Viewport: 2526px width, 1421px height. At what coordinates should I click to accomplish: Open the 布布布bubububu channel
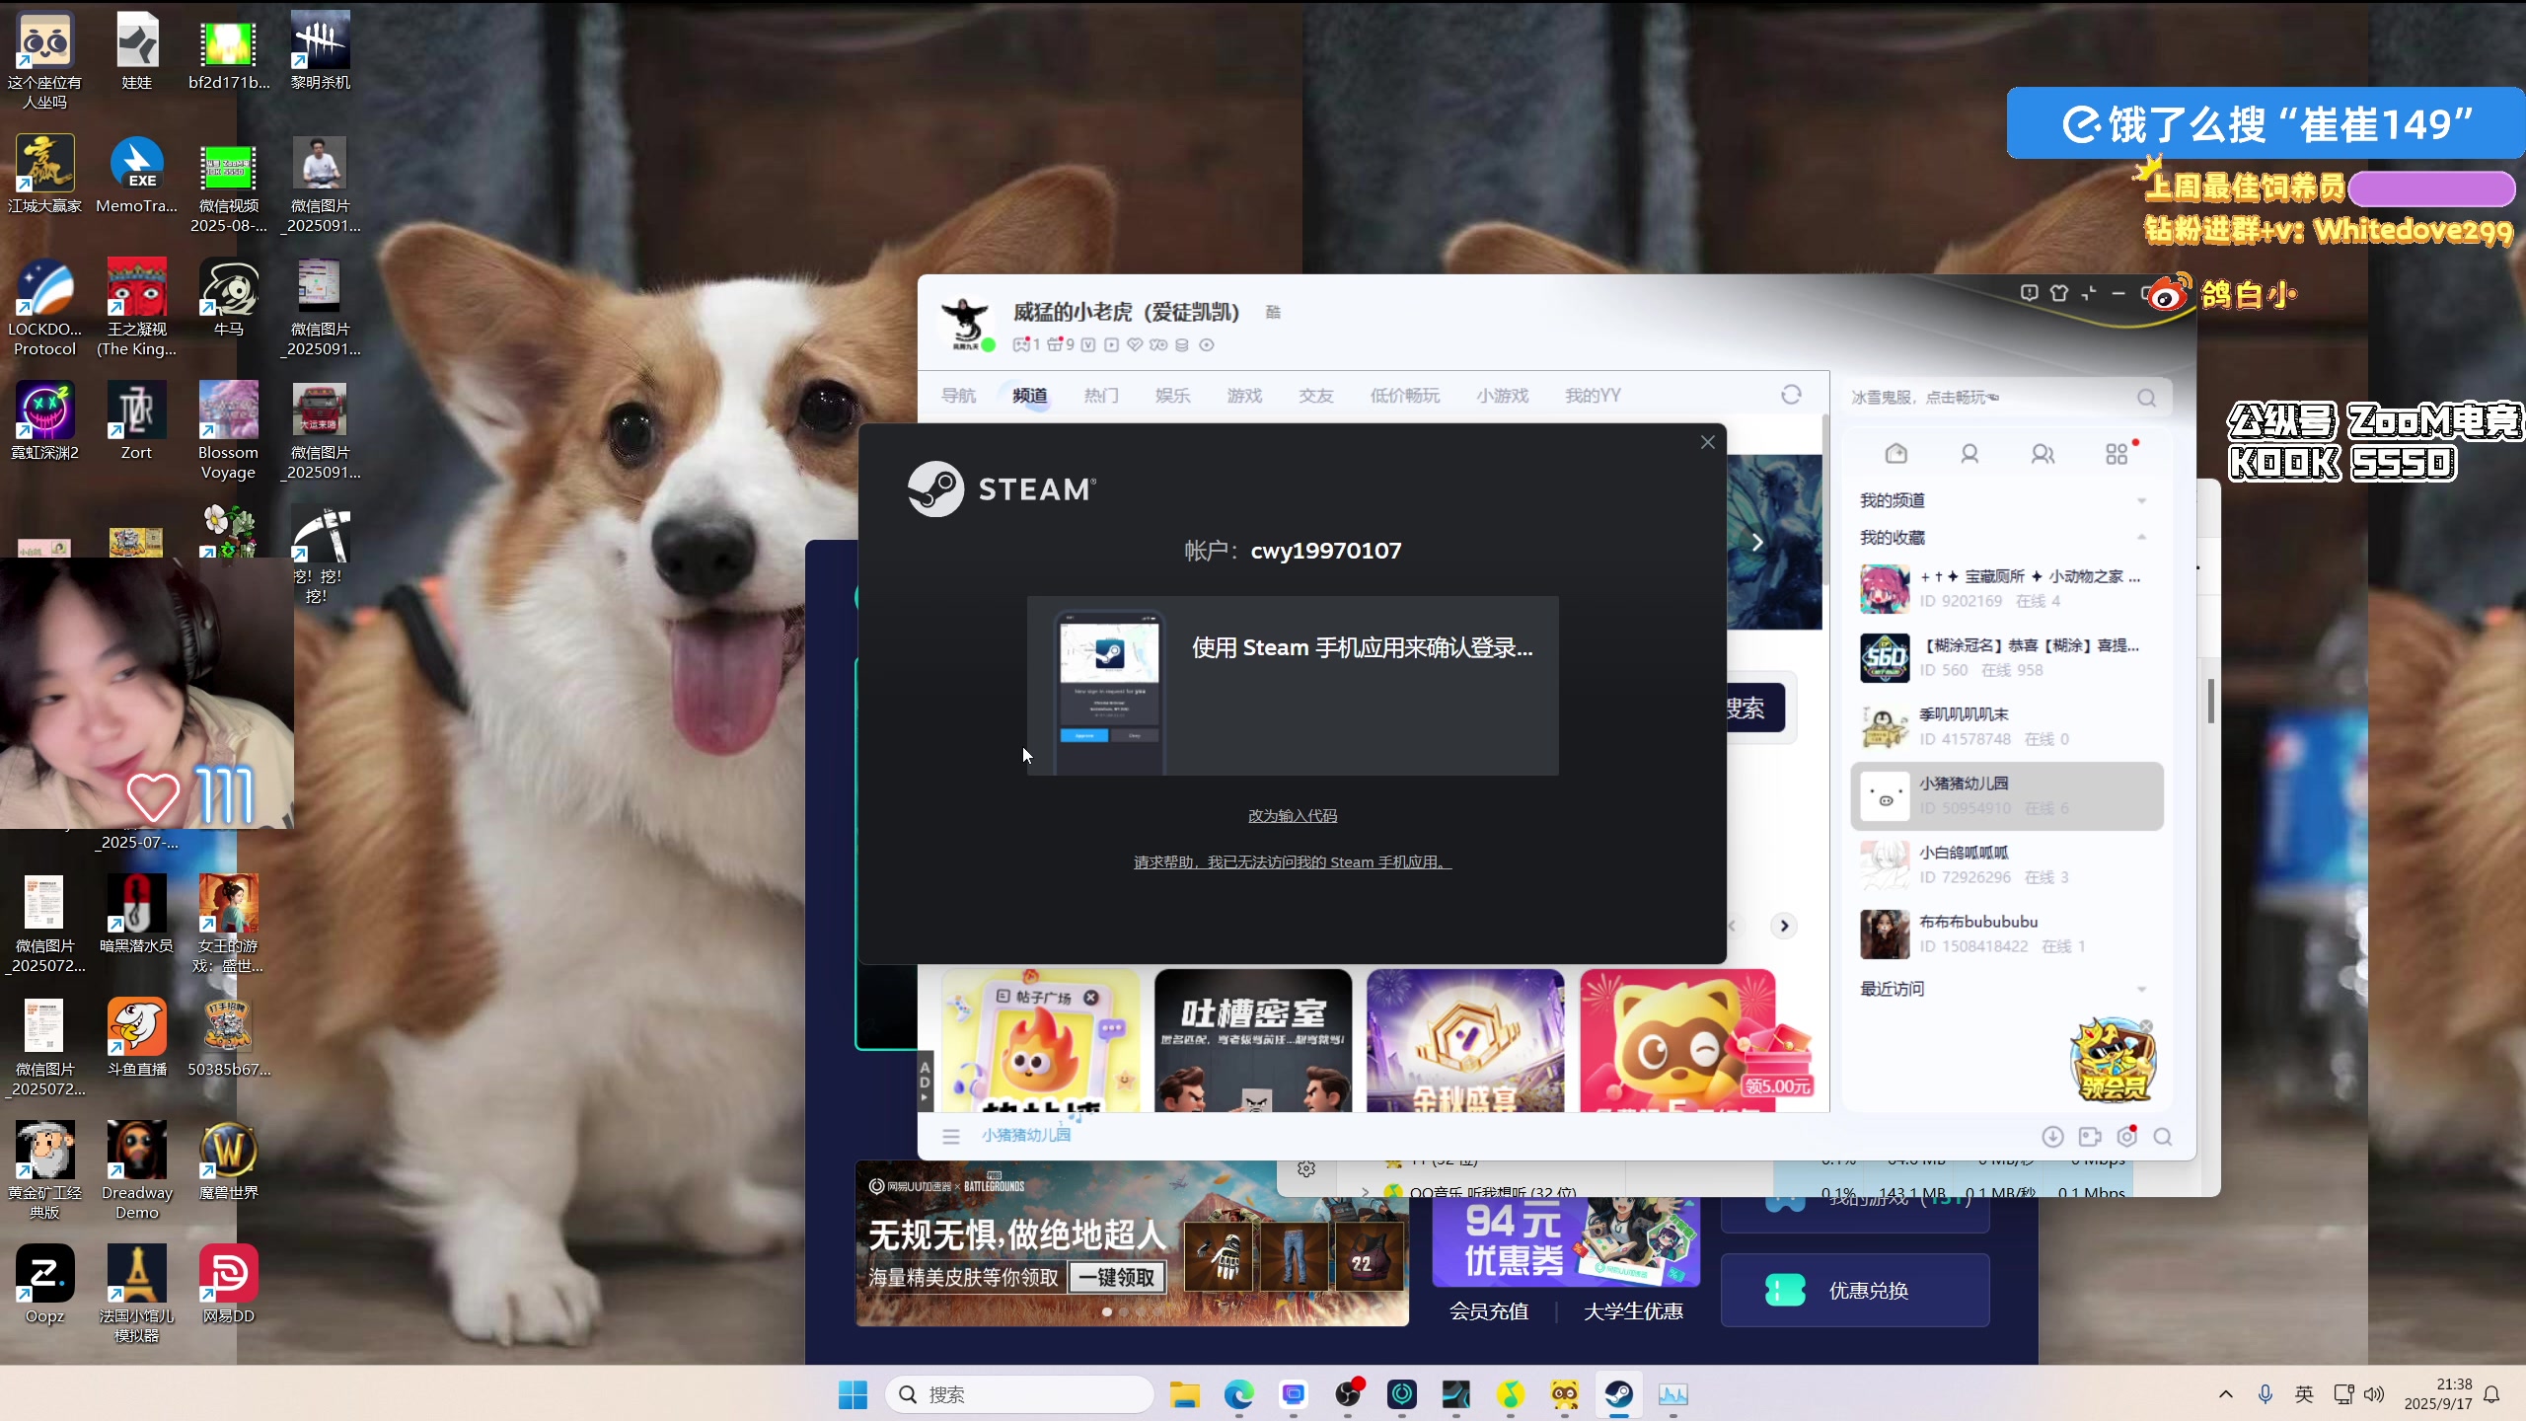click(2007, 934)
